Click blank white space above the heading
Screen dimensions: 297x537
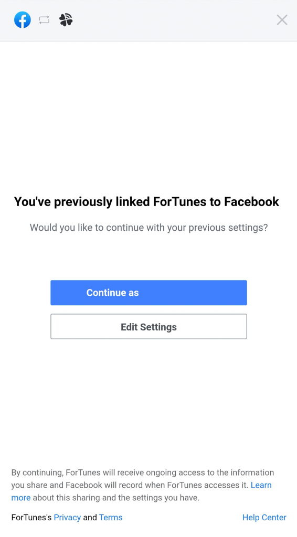coord(148,116)
